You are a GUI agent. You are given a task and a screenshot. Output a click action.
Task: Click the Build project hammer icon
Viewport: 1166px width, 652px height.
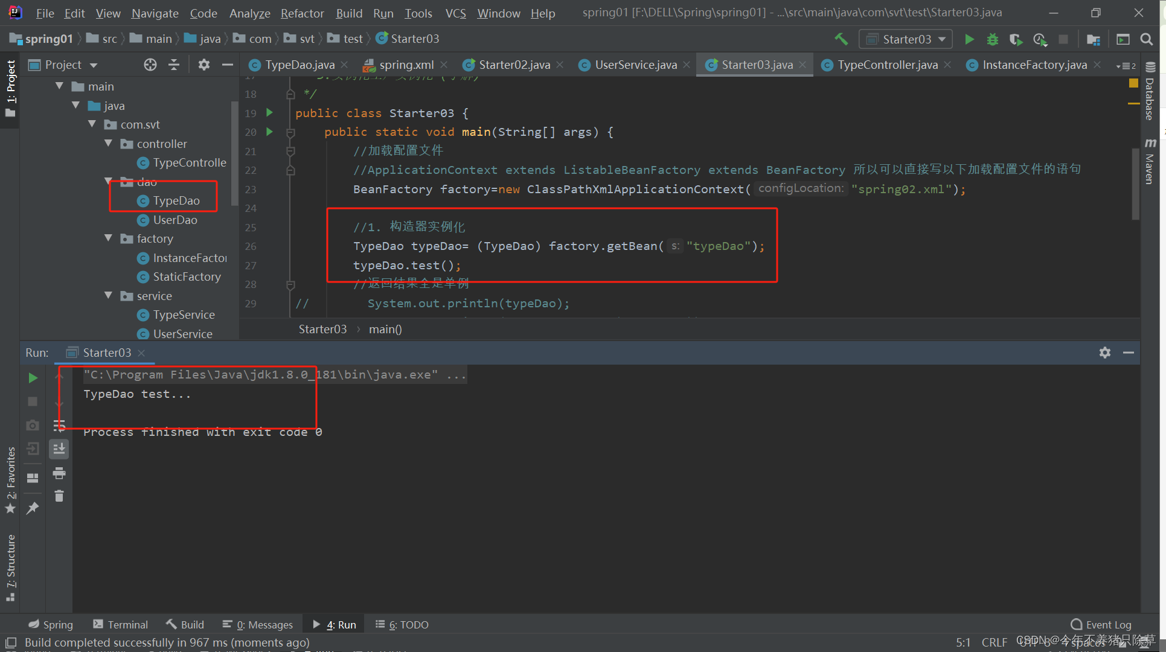tap(841, 39)
